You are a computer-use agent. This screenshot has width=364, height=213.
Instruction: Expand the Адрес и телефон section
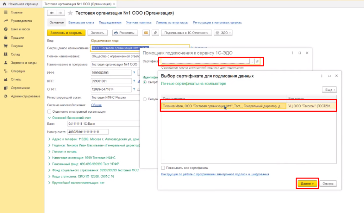pyautogui.click(x=49, y=139)
